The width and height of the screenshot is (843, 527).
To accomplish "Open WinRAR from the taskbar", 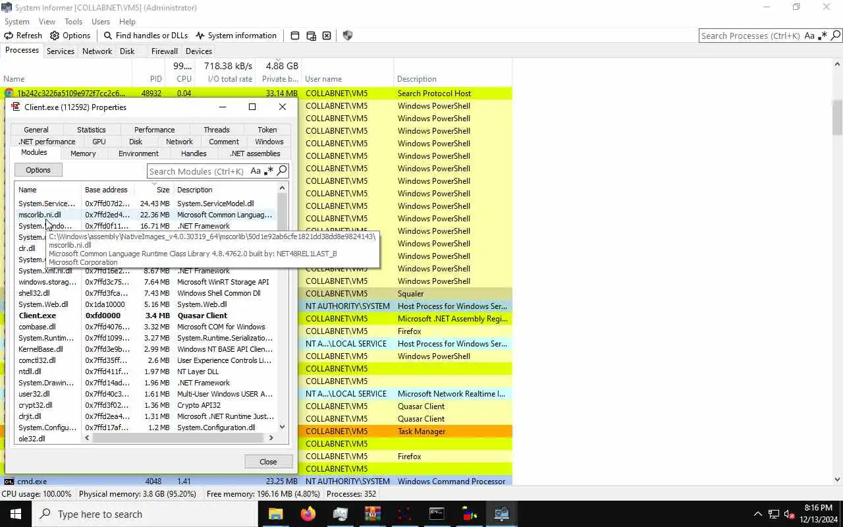I will (373, 514).
